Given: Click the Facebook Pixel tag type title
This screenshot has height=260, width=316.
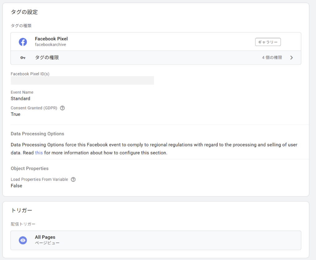Looking at the screenshot, I should tap(51, 39).
